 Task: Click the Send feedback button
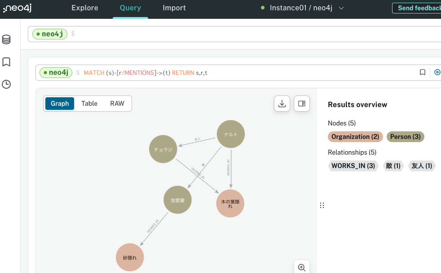pyautogui.click(x=418, y=8)
